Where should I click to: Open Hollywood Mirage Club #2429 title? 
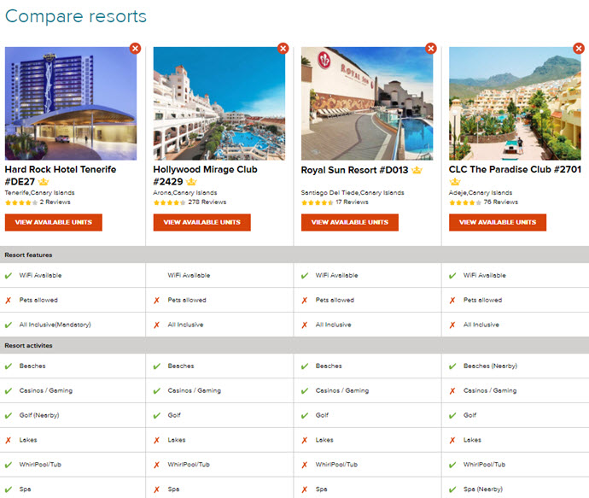pyautogui.click(x=205, y=175)
